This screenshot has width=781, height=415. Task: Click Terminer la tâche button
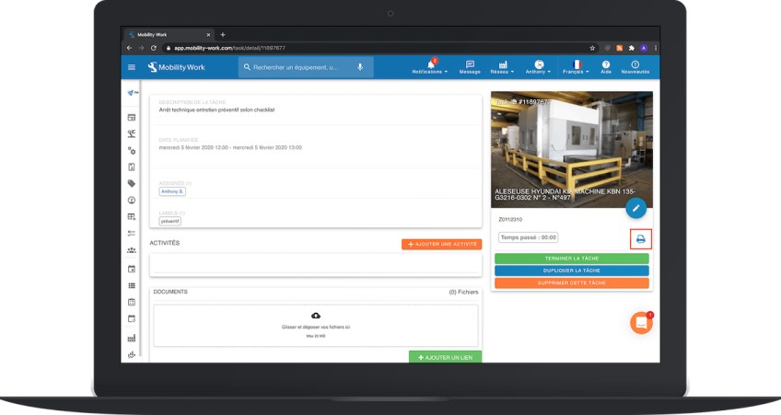[572, 259]
